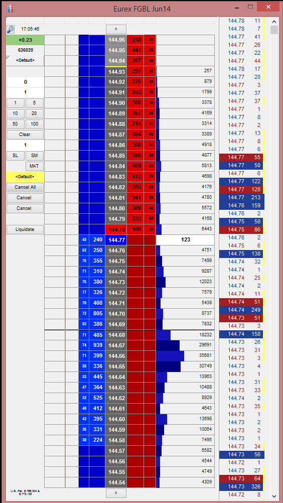
Task: Click the 17:05:46 clock display
Action: point(30,29)
